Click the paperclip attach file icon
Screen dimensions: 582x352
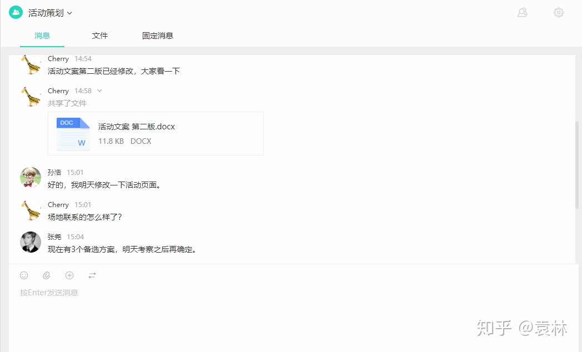(47, 275)
